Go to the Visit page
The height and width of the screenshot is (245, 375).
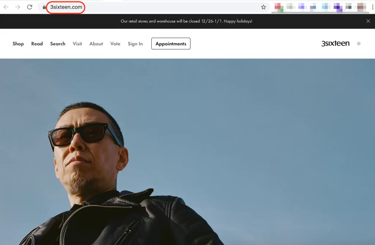tap(77, 44)
